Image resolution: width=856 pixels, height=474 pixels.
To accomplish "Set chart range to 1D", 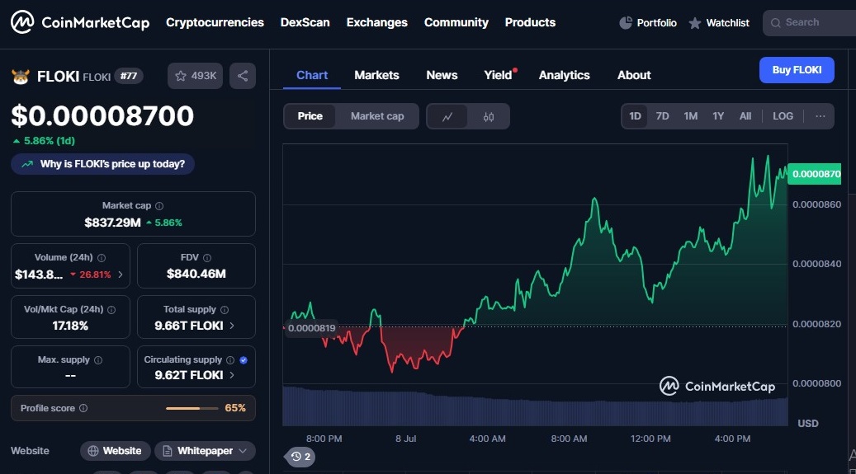I will pyautogui.click(x=635, y=116).
